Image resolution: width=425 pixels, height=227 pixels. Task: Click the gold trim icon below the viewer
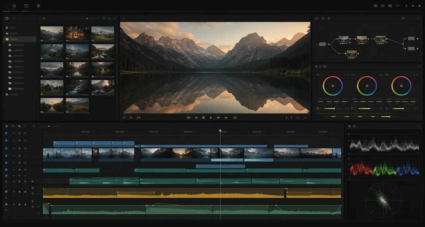click(x=138, y=117)
